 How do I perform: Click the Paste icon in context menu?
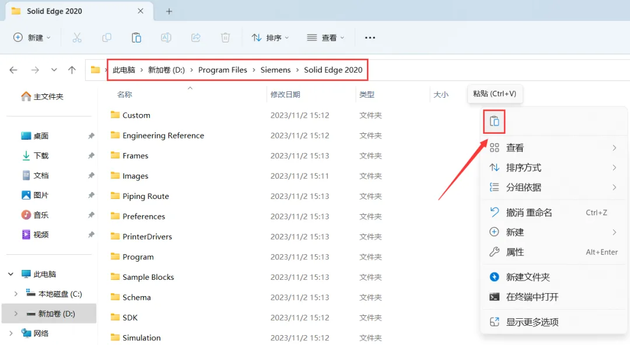click(494, 121)
